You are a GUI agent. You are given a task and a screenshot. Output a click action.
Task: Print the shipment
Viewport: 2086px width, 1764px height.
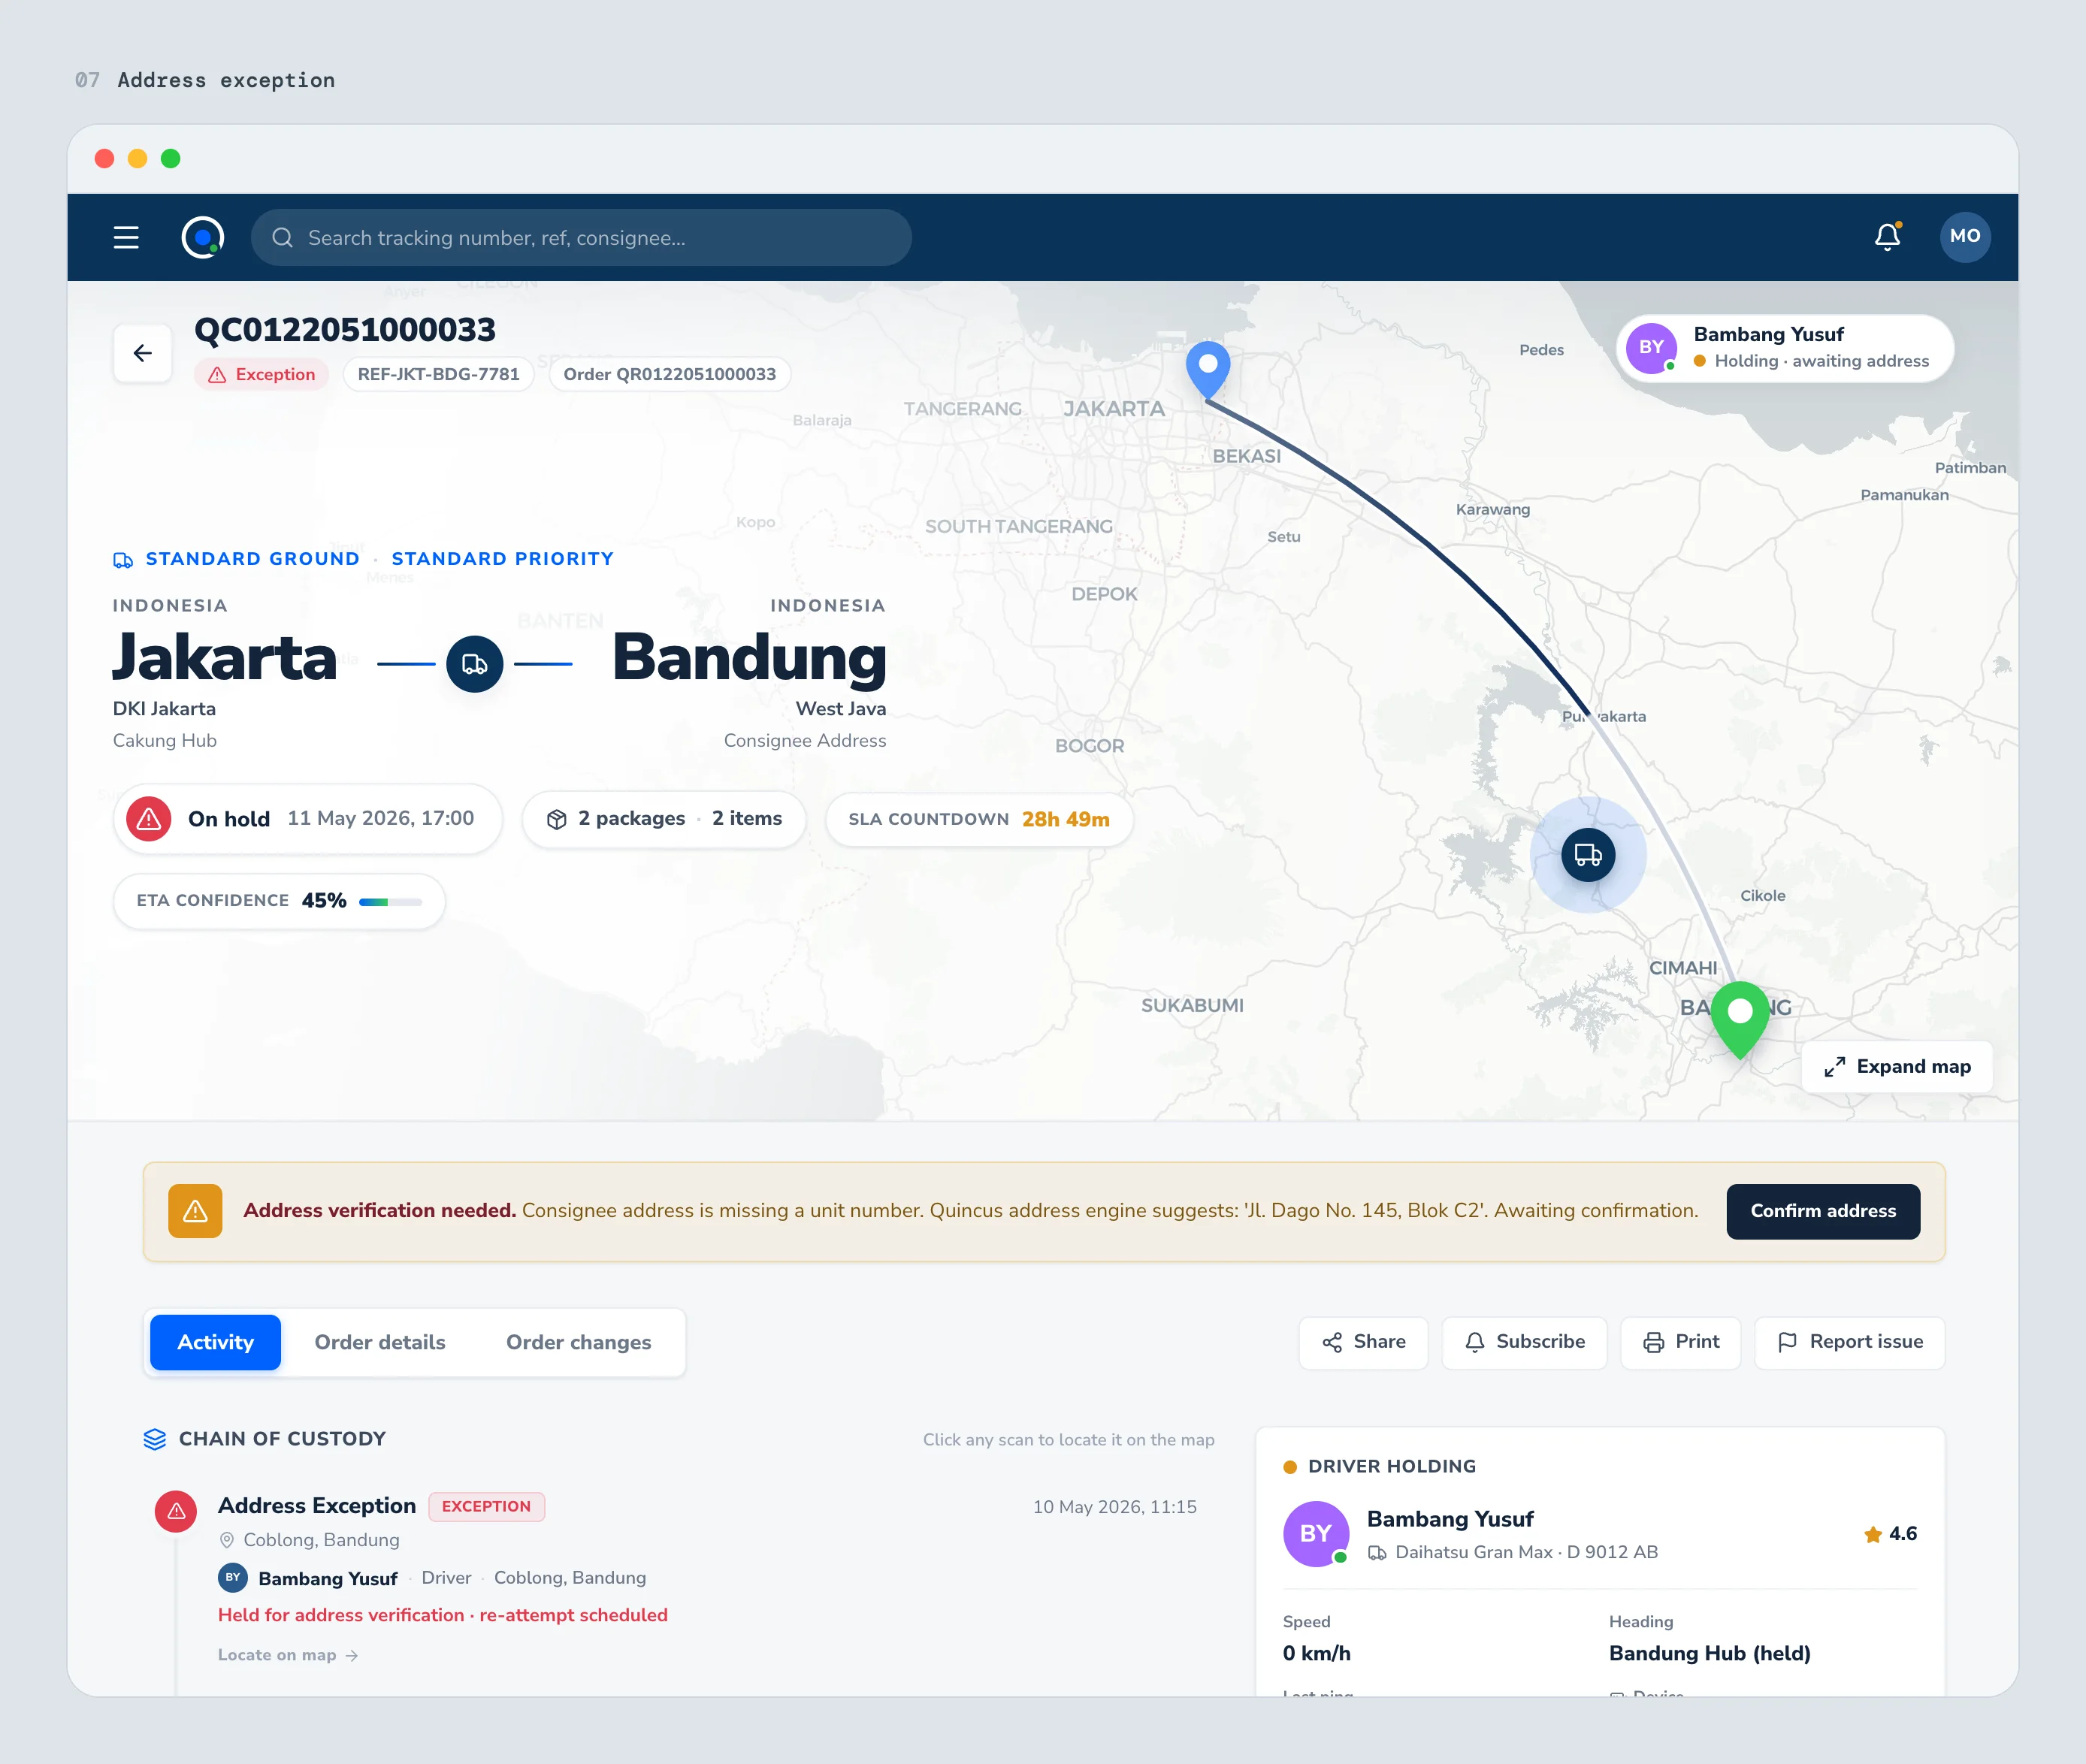coord(1681,1342)
